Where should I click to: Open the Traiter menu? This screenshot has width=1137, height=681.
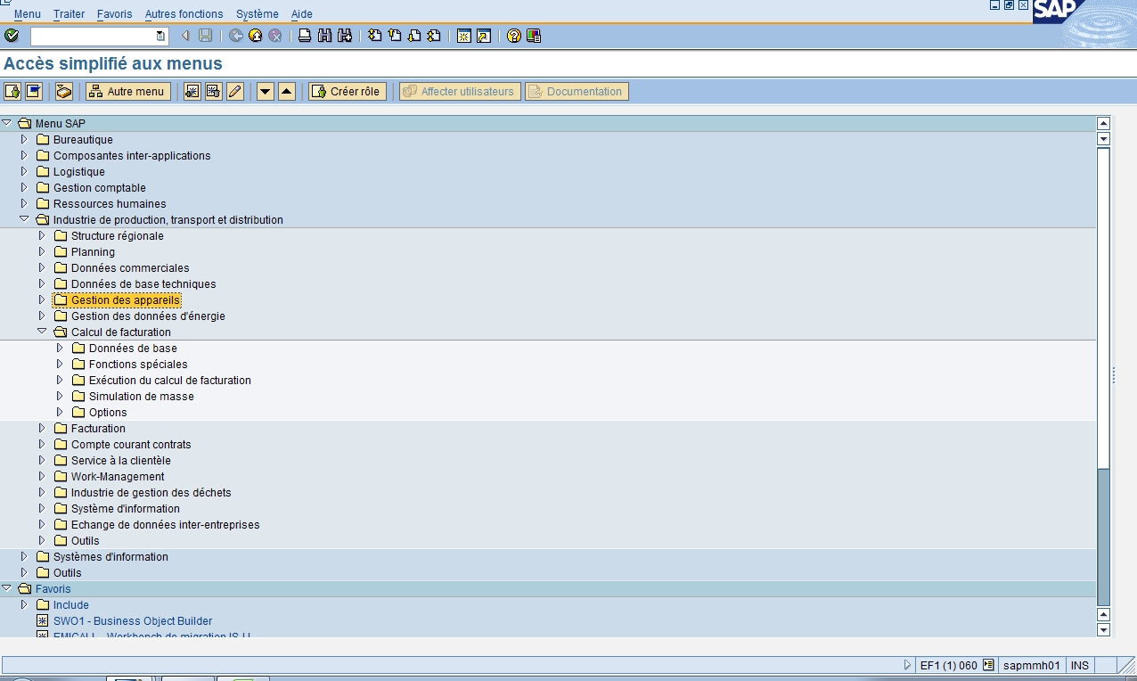click(70, 14)
